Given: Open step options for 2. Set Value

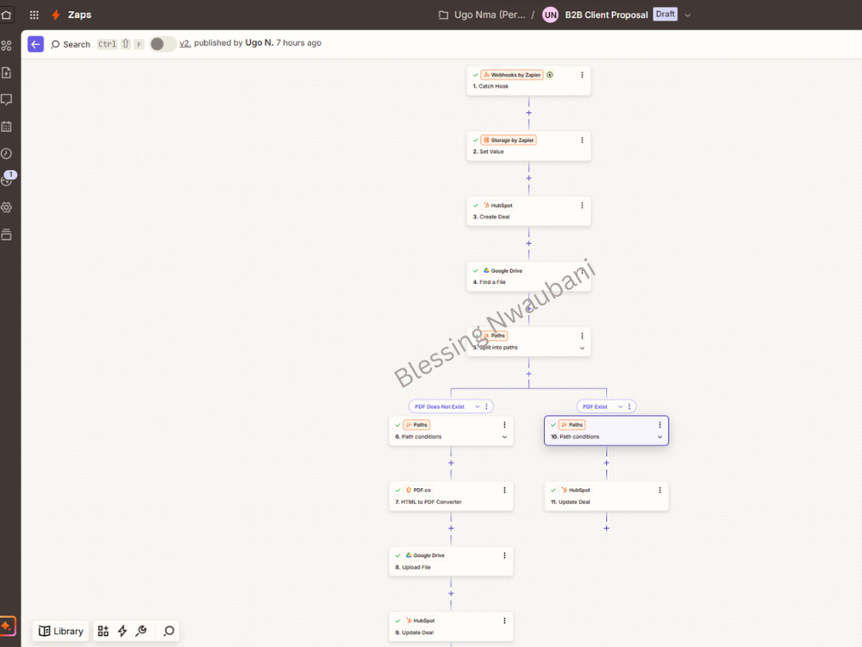Looking at the screenshot, I should coord(582,141).
